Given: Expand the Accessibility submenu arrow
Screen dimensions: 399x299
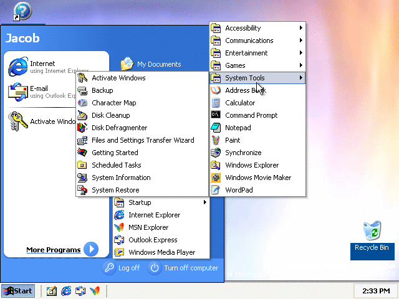Looking at the screenshot, I should (x=300, y=27).
